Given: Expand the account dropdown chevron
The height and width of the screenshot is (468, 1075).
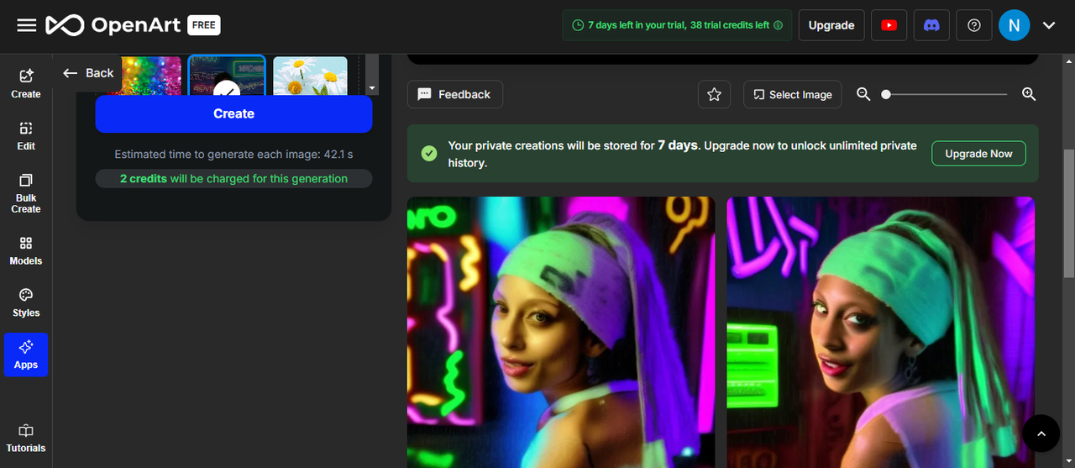Looking at the screenshot, I should point(1049,25).
